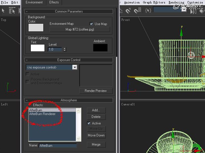Click the Move Up button

pyautogui.click(x=96, y=129)
